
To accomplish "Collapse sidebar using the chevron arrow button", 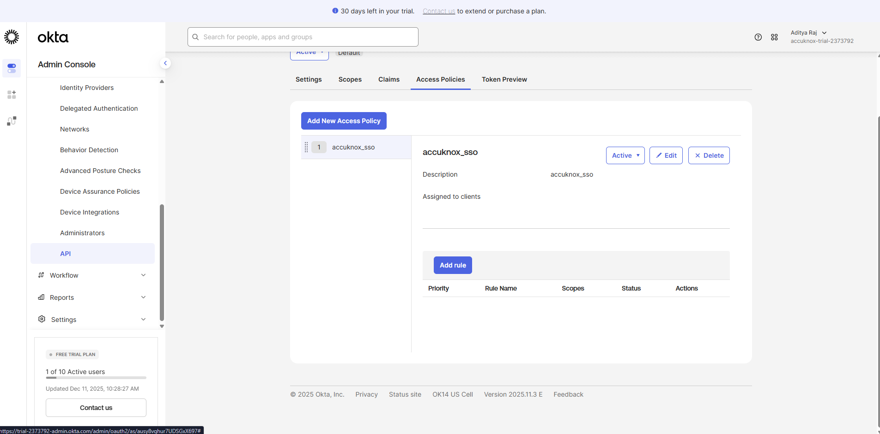I will [x=165, y=63].
